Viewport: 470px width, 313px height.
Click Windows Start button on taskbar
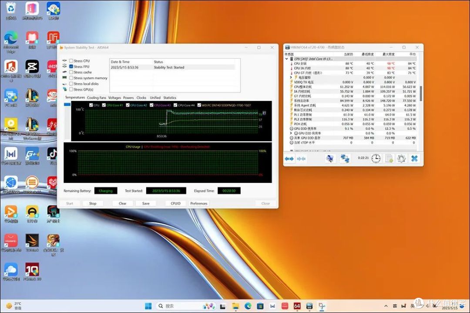coord(148,306)
